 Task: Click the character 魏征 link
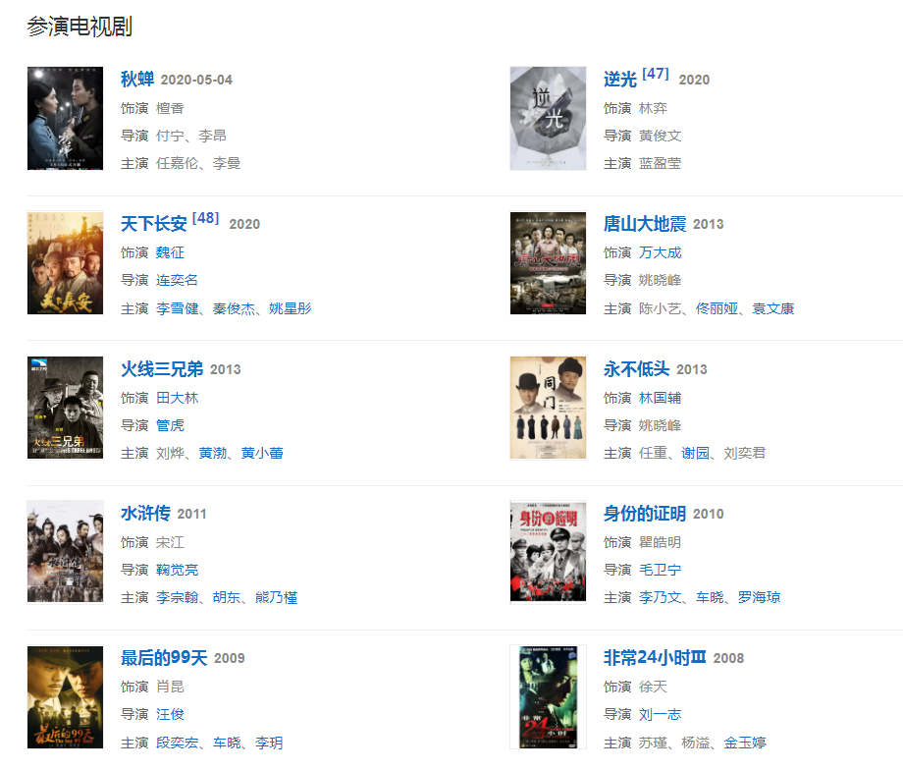click(x=170, y=252)
